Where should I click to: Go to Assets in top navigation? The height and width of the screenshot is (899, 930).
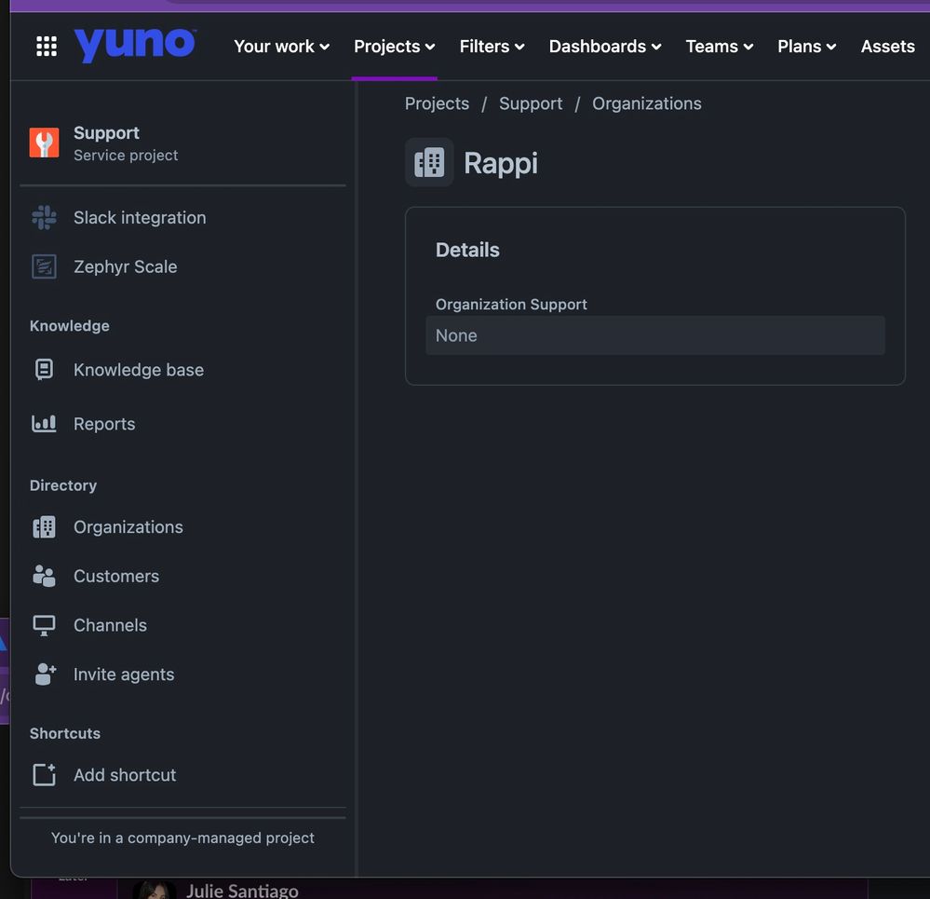(x=887, y=47)
